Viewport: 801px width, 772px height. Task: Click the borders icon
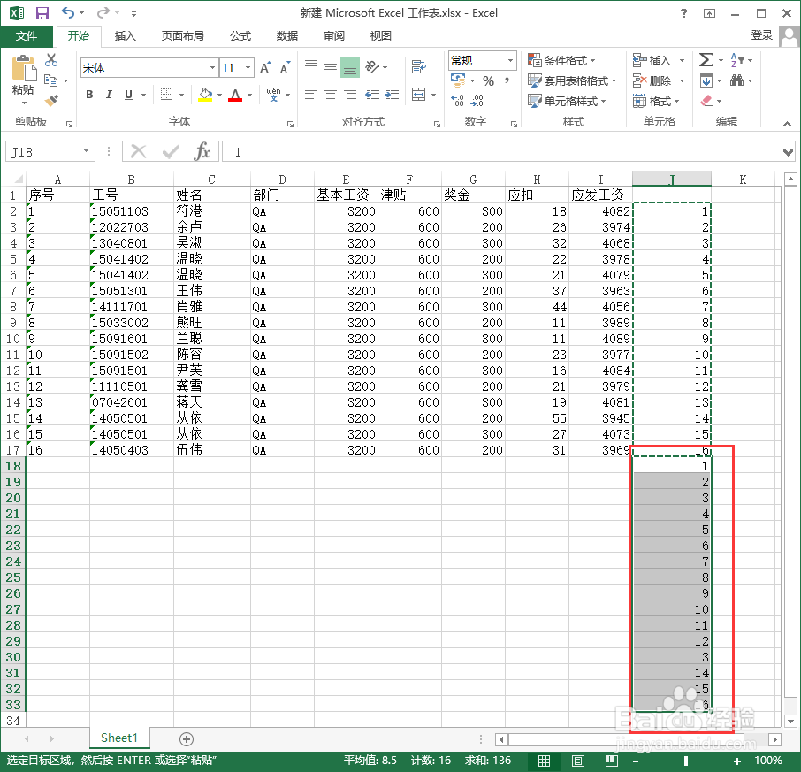(166, 95)
